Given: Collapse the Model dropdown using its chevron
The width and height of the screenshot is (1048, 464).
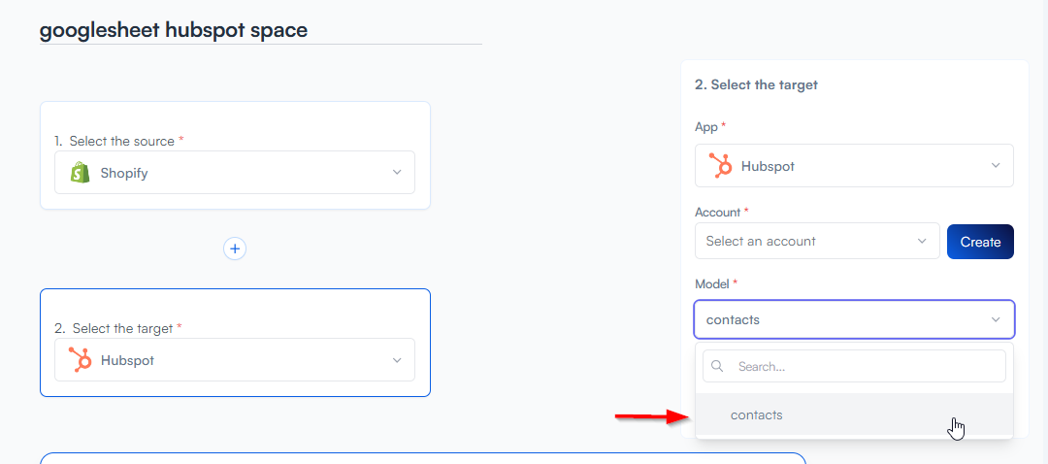Looking at the screenshot, I should point(996,319).
